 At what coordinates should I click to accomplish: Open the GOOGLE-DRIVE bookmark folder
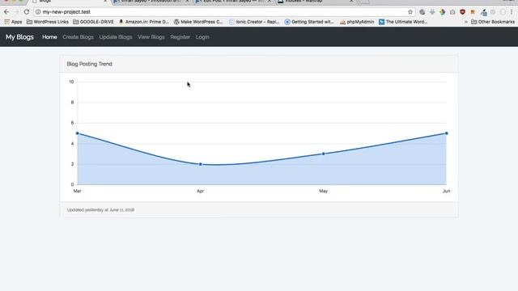pos(93,22)
